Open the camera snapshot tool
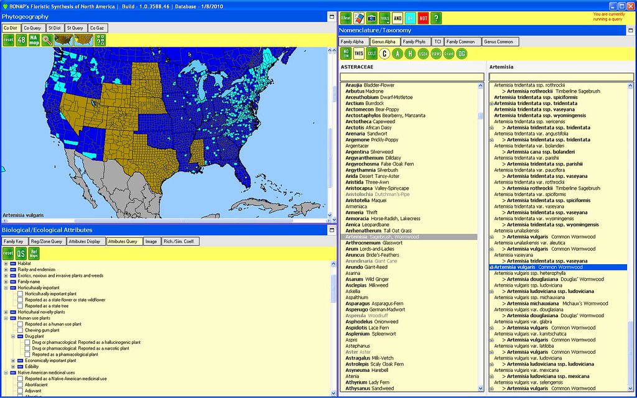637x398 pixels. 371,18
